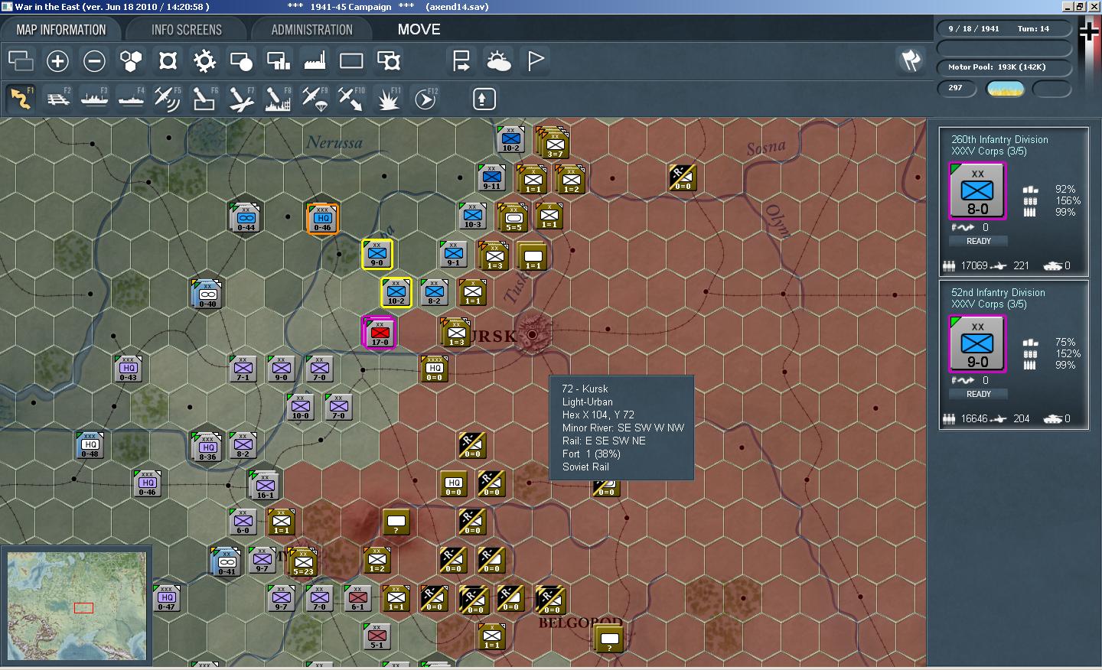Click the sky-and-wheat weather indicator
The width and height of the screenshot is (1102, 670).
pos(1006,89)
